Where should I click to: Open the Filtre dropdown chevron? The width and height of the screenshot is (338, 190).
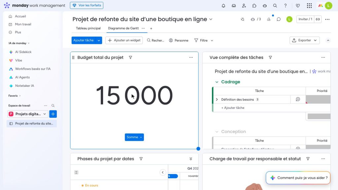point(212,41)
